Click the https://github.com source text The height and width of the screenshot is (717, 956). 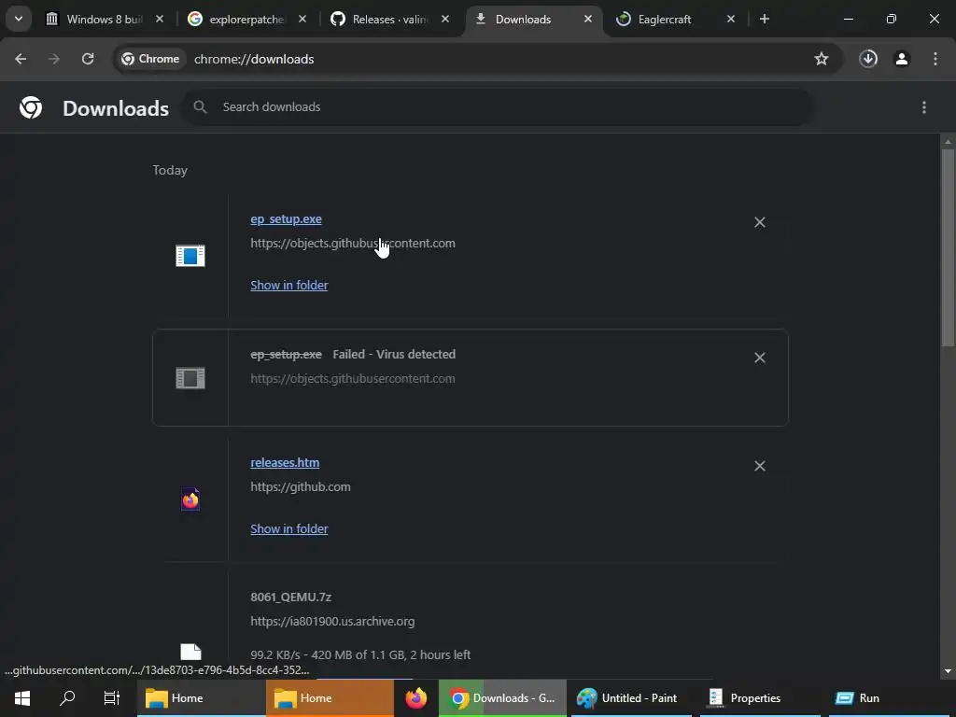click(x=301, y=486)
